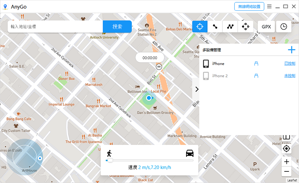Click 已控制 link for iPhone

(290, 63)
